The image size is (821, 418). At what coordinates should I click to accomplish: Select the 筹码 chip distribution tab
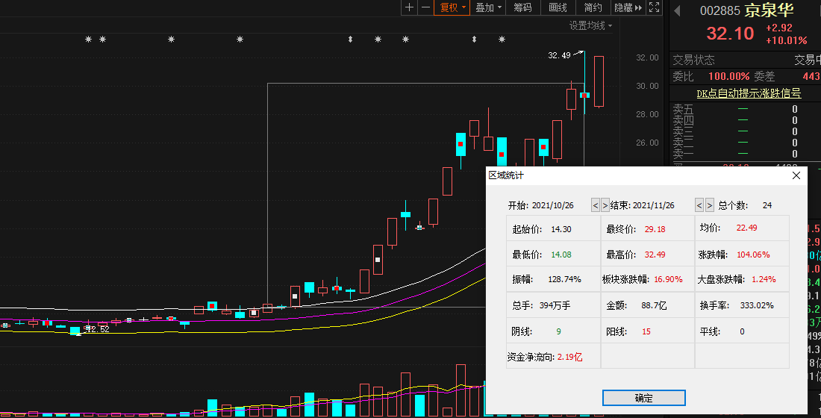[523, 7]
